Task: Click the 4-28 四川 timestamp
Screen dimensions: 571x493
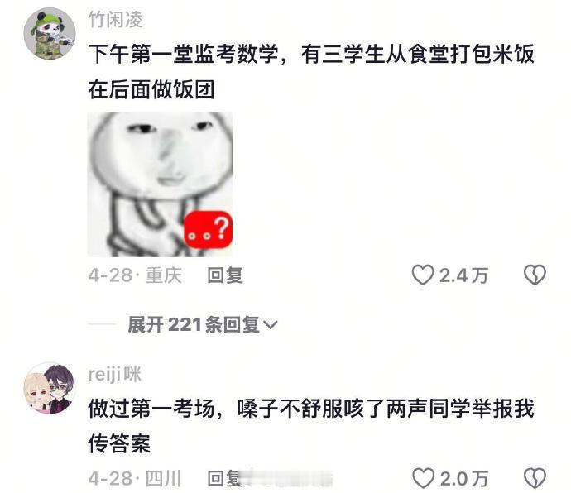Action: [x=135, y=478]
